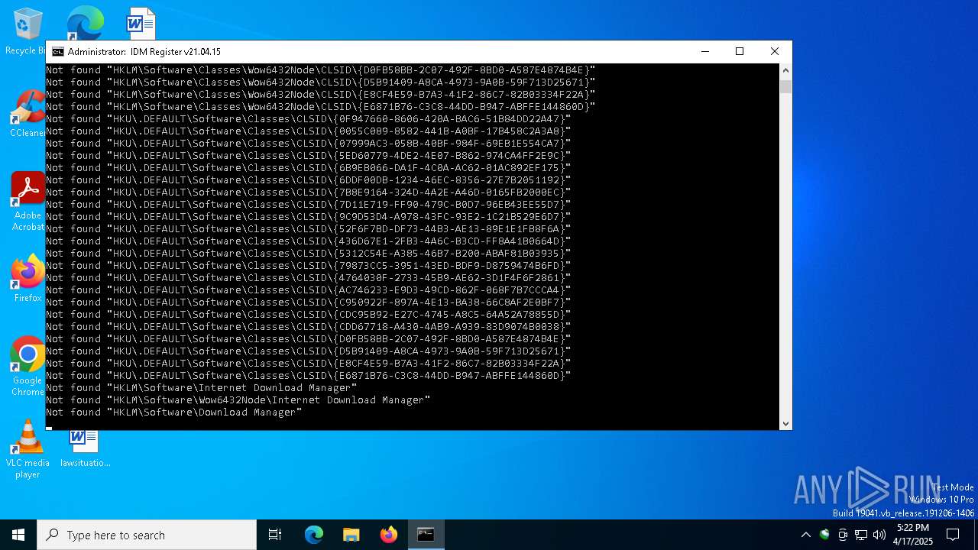Click the HKU line ending {5312C54E-A385-46B7-B200-ABAF81B03935}
Image resolution: width=978 pixels, height=550 pixels.
[308, 254]
